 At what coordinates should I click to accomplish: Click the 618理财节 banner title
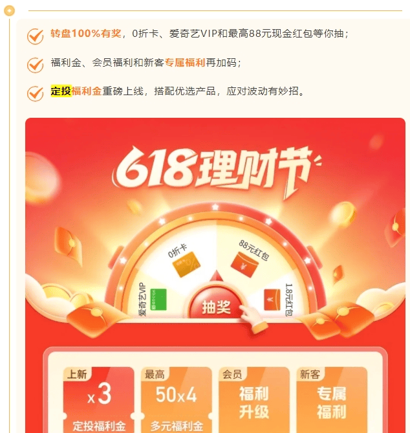point(216,170)
